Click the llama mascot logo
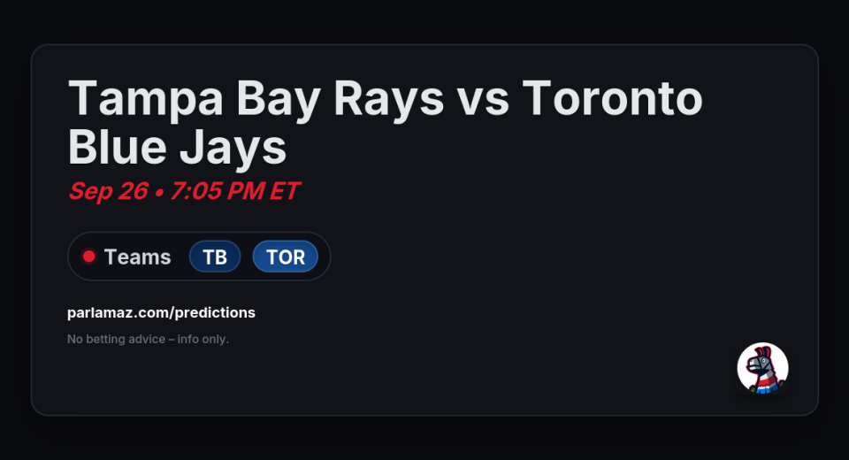This screenshot has width=849, height=460. click(x=762, y=368)
